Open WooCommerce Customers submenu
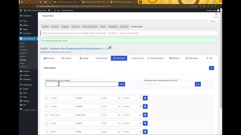The width and height of the screenshot is (241, 135). point(24,50)
